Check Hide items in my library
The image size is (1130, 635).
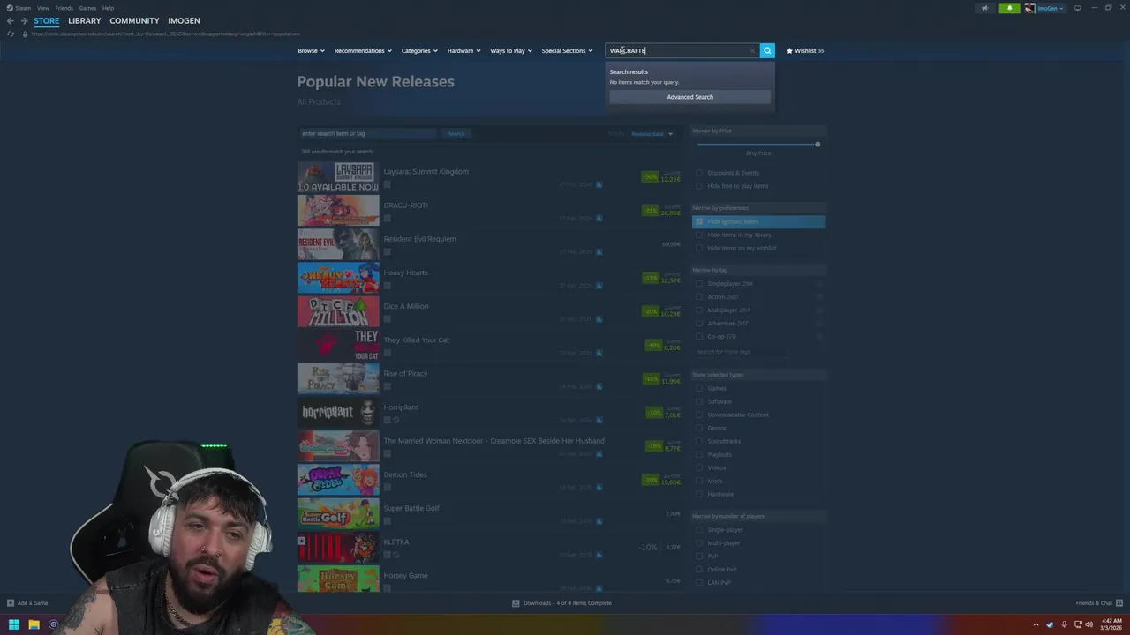click(699, 235)
